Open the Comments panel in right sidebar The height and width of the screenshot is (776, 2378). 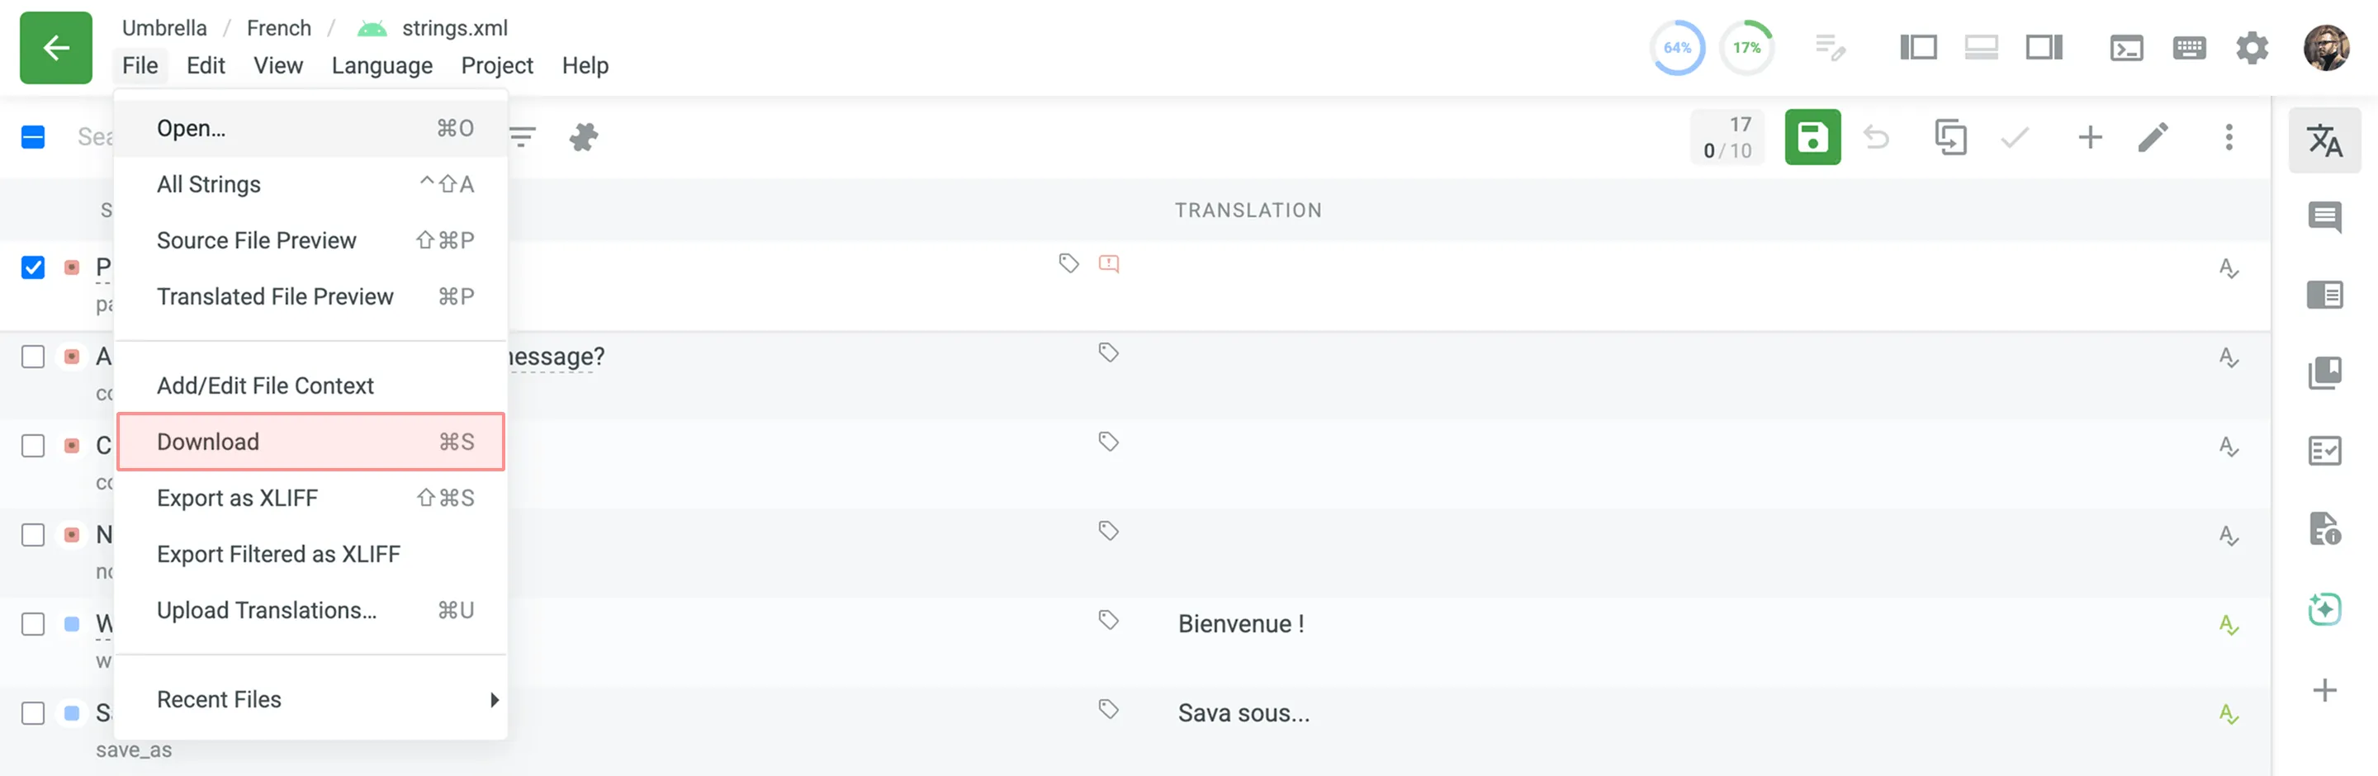tap(2325, 218)
